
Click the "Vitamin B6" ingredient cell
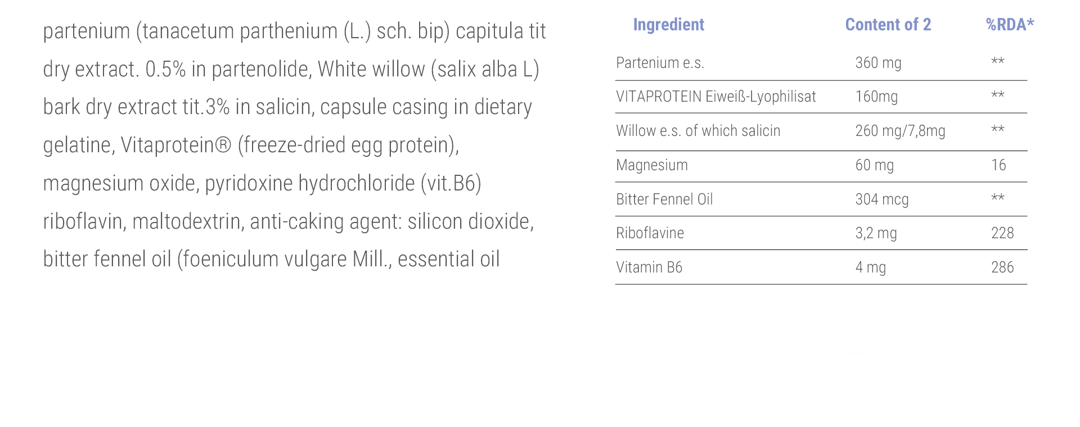(649, 267)
